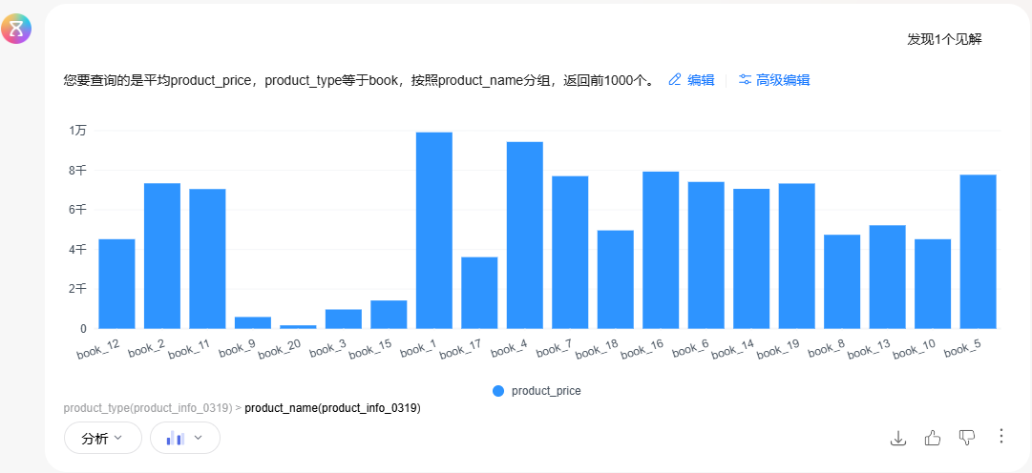This screenshot has width=1032, height=473.
Task: Expand the 分析 dropdown
Action: pos(103,438)
